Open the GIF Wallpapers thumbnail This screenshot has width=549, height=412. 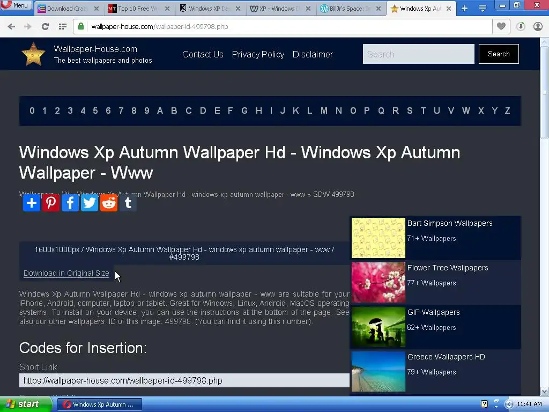tap(378, 327)
